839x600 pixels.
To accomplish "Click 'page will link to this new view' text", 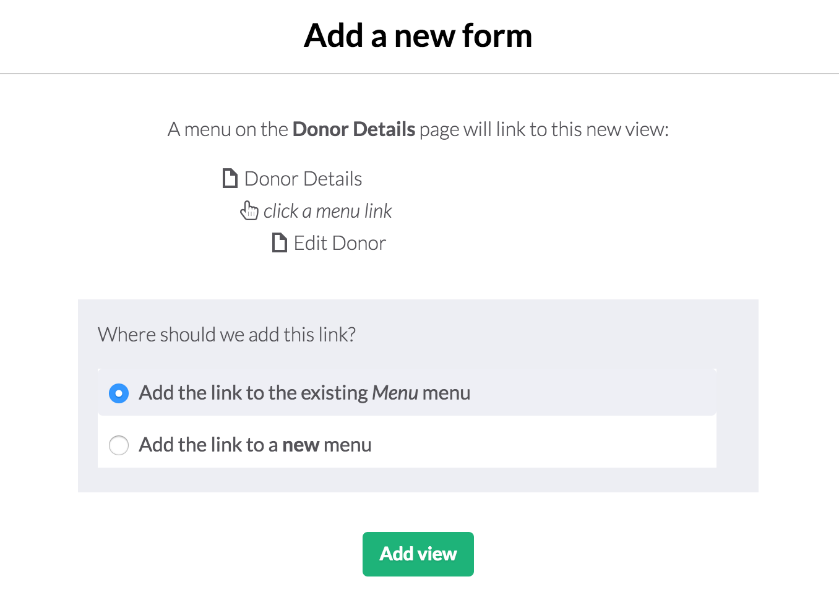I will (x=544, y=129).
